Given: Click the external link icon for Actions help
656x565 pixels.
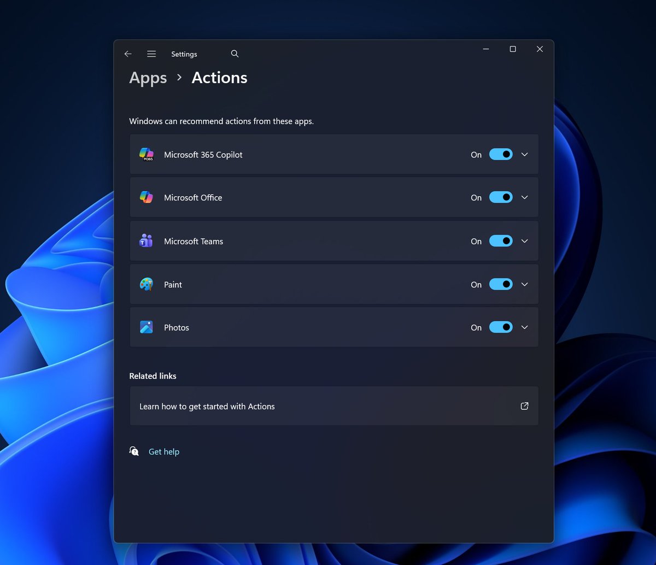Looking at the screenshot, I should tap(524, 406).
